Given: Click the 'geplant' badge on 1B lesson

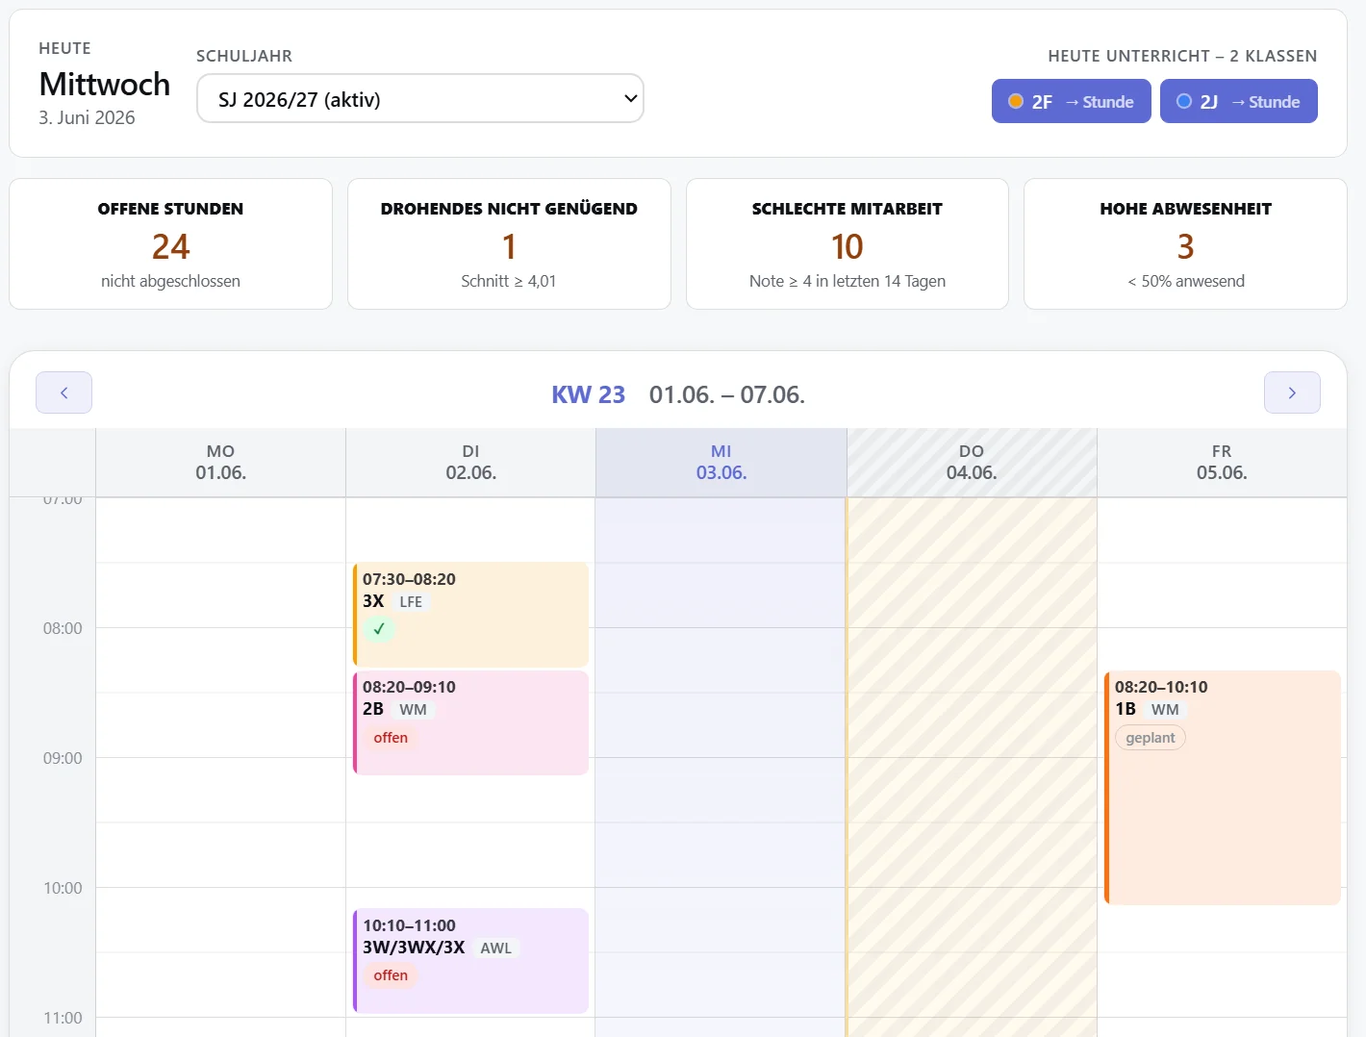Looking at the screenshot, I should [1151, 738].
